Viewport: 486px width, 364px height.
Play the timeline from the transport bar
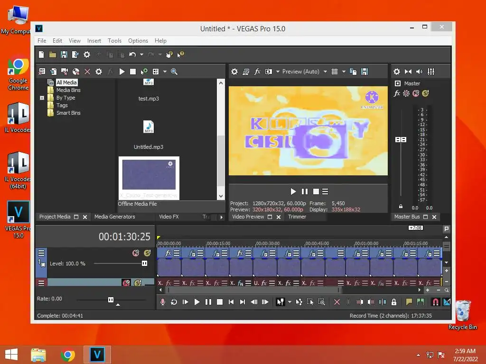click(196, 302)
